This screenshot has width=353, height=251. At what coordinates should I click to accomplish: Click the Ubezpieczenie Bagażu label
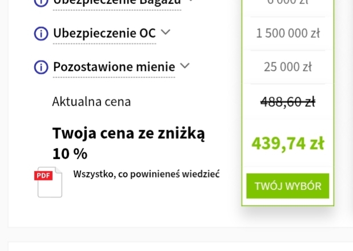click(117, 2)
